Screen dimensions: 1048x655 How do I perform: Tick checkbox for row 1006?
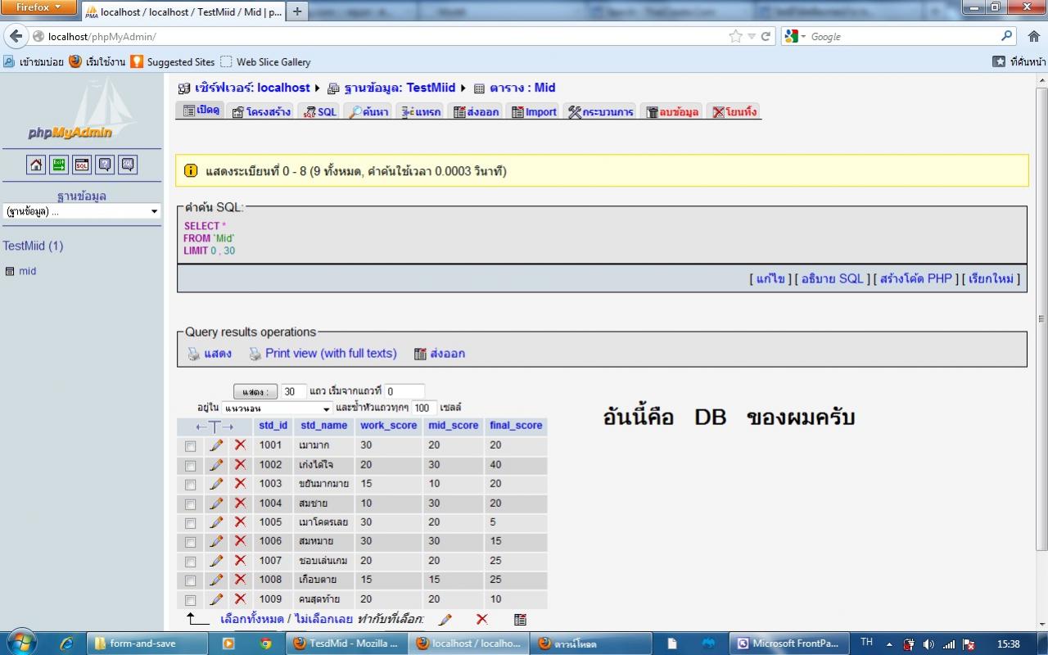191,543
